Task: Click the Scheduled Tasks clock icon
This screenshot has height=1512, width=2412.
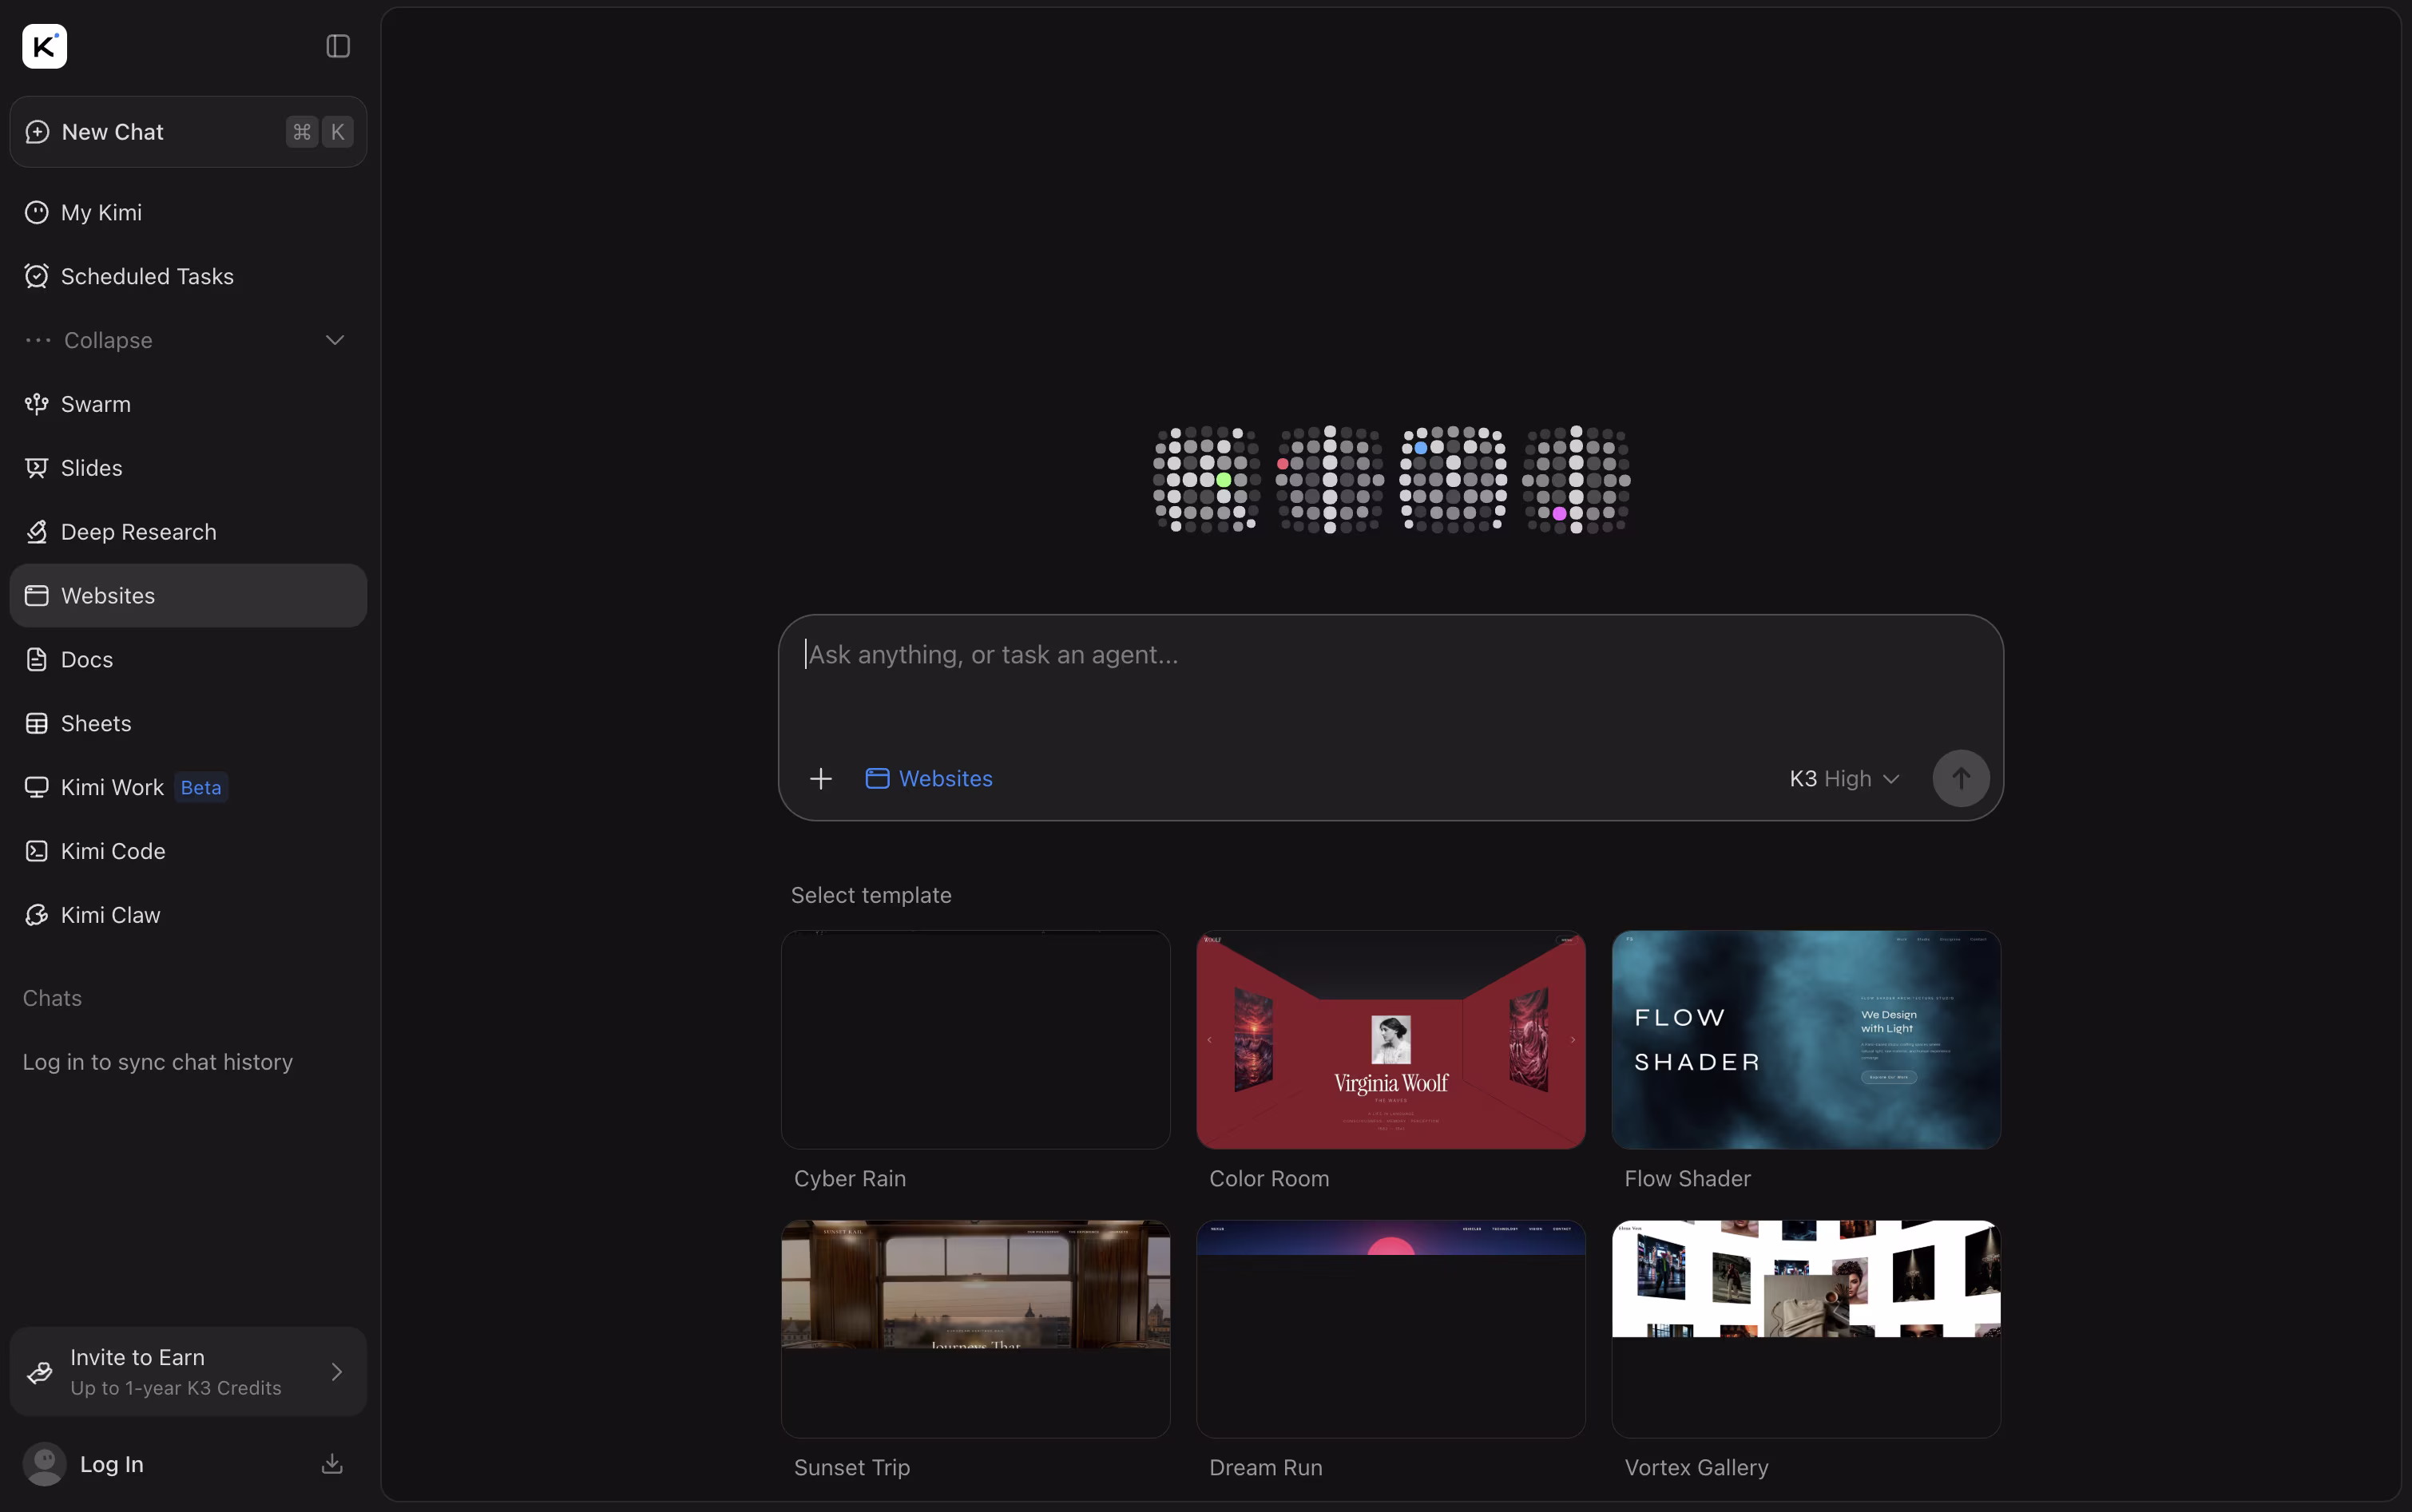Action: coord(37,276)
